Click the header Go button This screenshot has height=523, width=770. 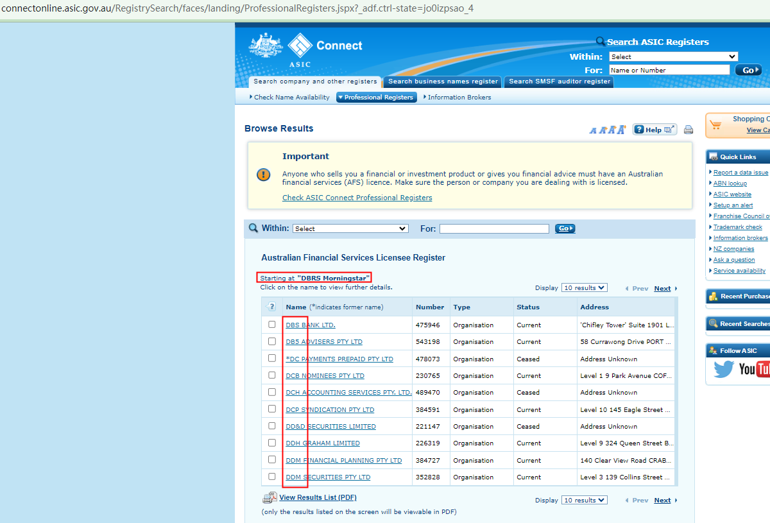tap(748, 70)
